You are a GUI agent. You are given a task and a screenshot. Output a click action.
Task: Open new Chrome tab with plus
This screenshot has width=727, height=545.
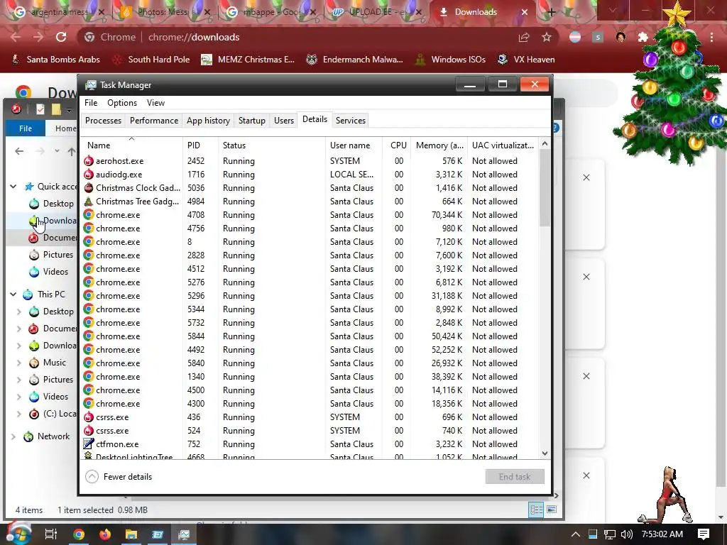tap(551, 13)
